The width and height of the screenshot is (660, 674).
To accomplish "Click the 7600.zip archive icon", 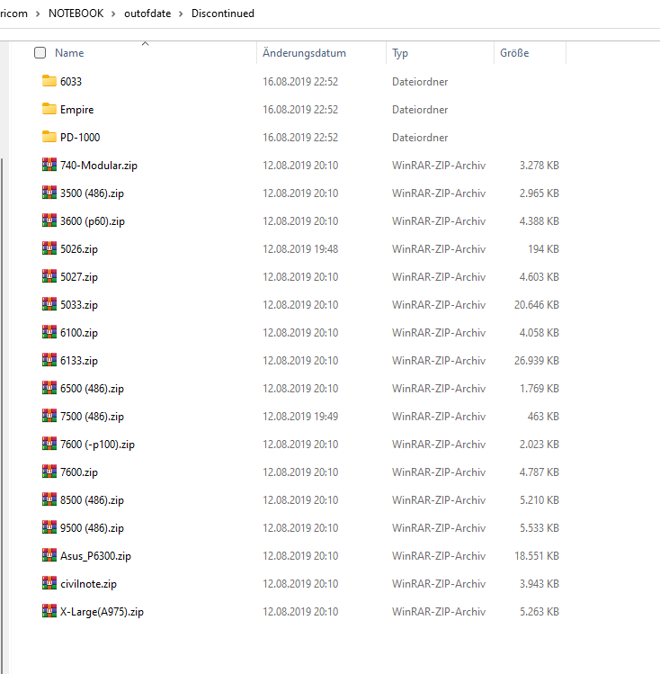I will (49, 472).
